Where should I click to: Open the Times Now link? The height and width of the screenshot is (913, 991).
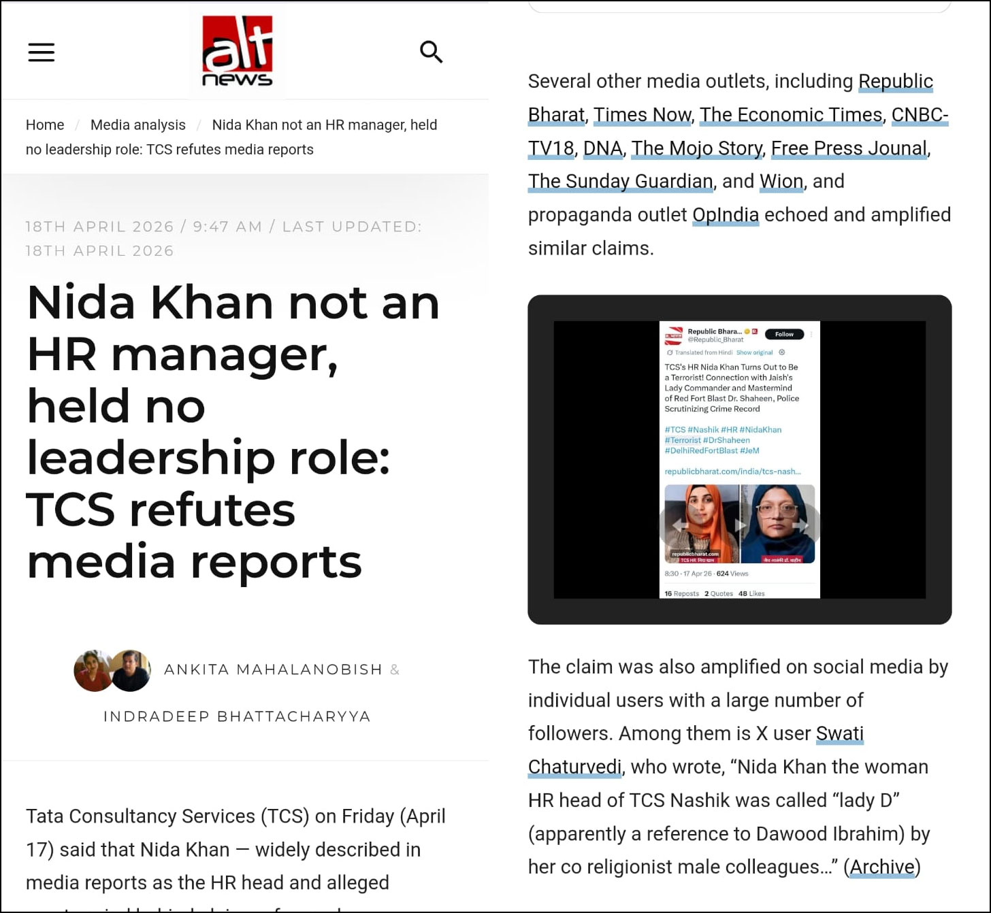click(x=643, y=114)
